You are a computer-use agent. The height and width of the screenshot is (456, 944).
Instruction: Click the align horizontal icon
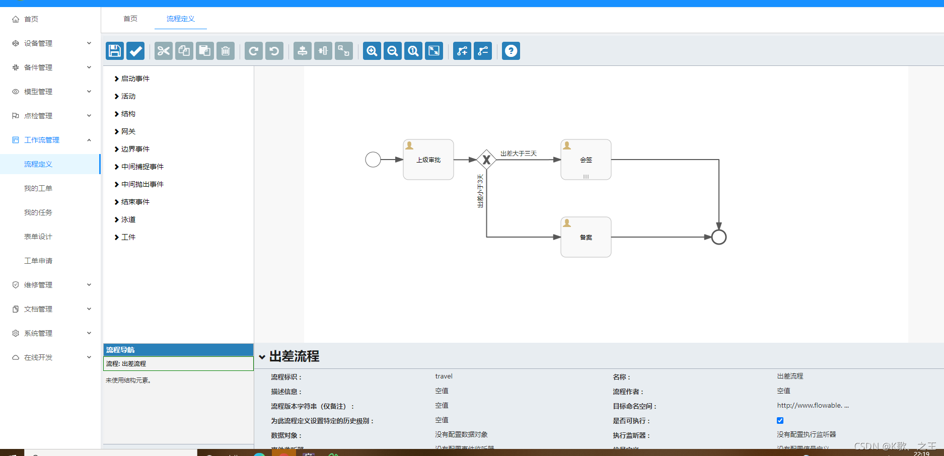323,51
